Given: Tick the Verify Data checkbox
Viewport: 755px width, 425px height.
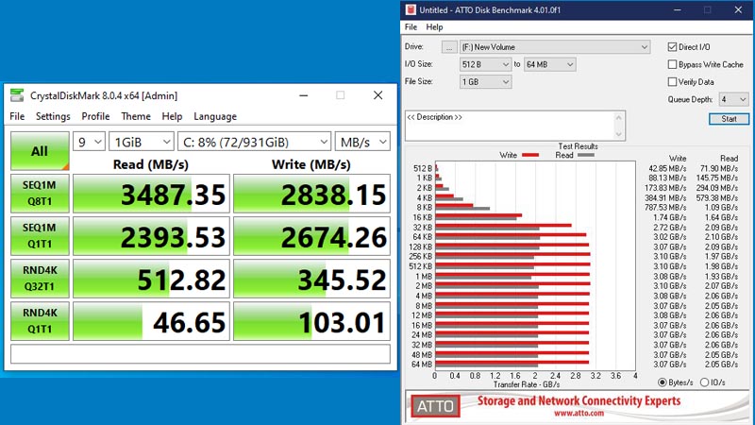Looking at the screenshot, I should coord(672,81).
